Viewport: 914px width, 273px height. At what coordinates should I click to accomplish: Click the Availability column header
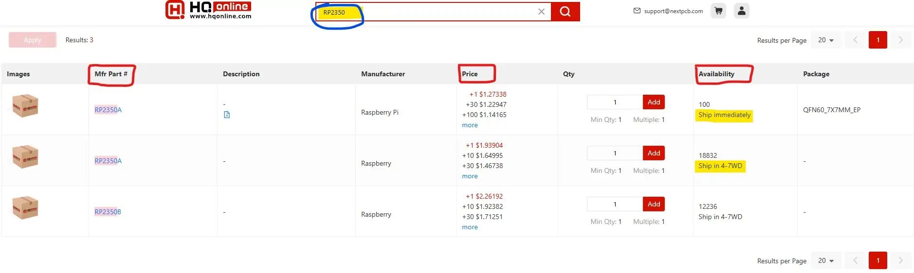tap(716, 74)
